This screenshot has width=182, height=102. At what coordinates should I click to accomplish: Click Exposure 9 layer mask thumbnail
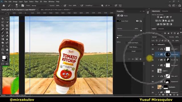point(168,54)
